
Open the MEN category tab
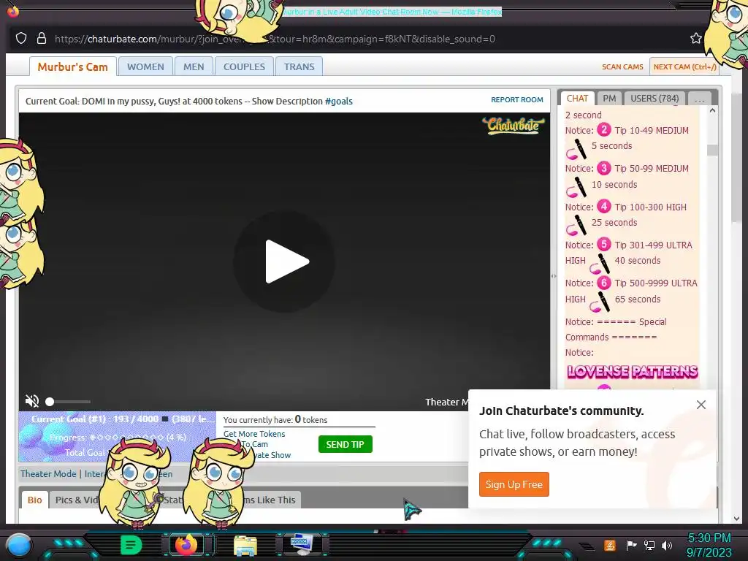(x=194, y=66)
